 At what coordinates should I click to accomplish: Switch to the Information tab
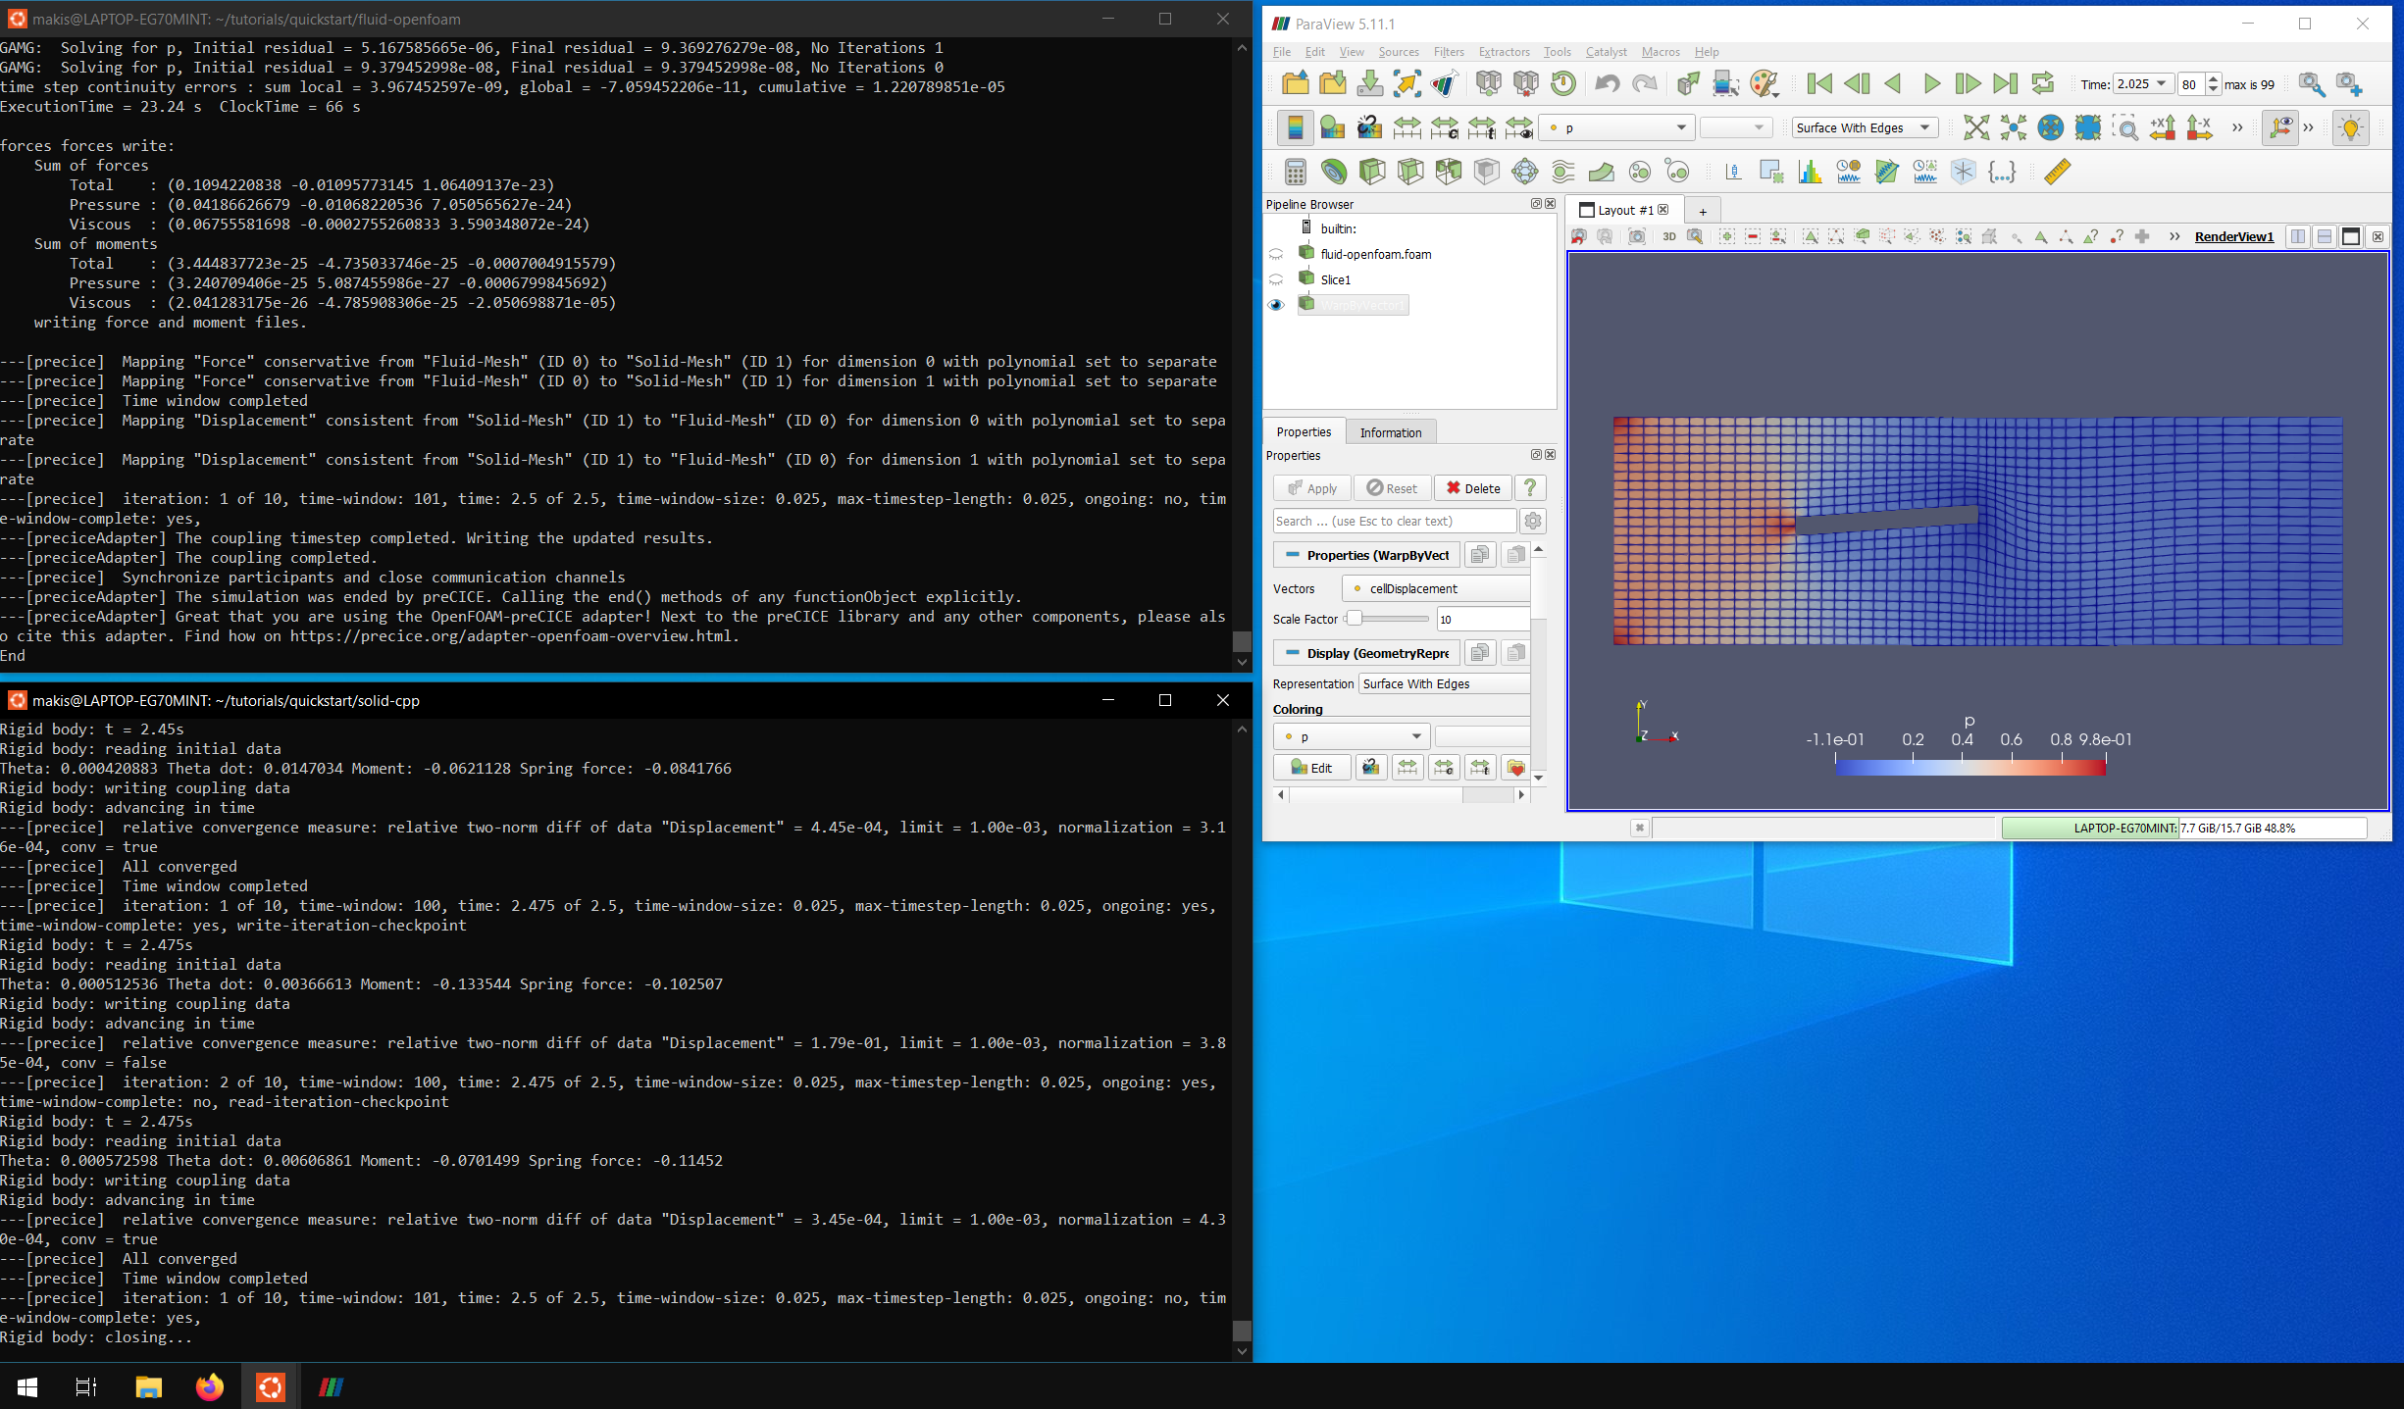point(1391,432)
